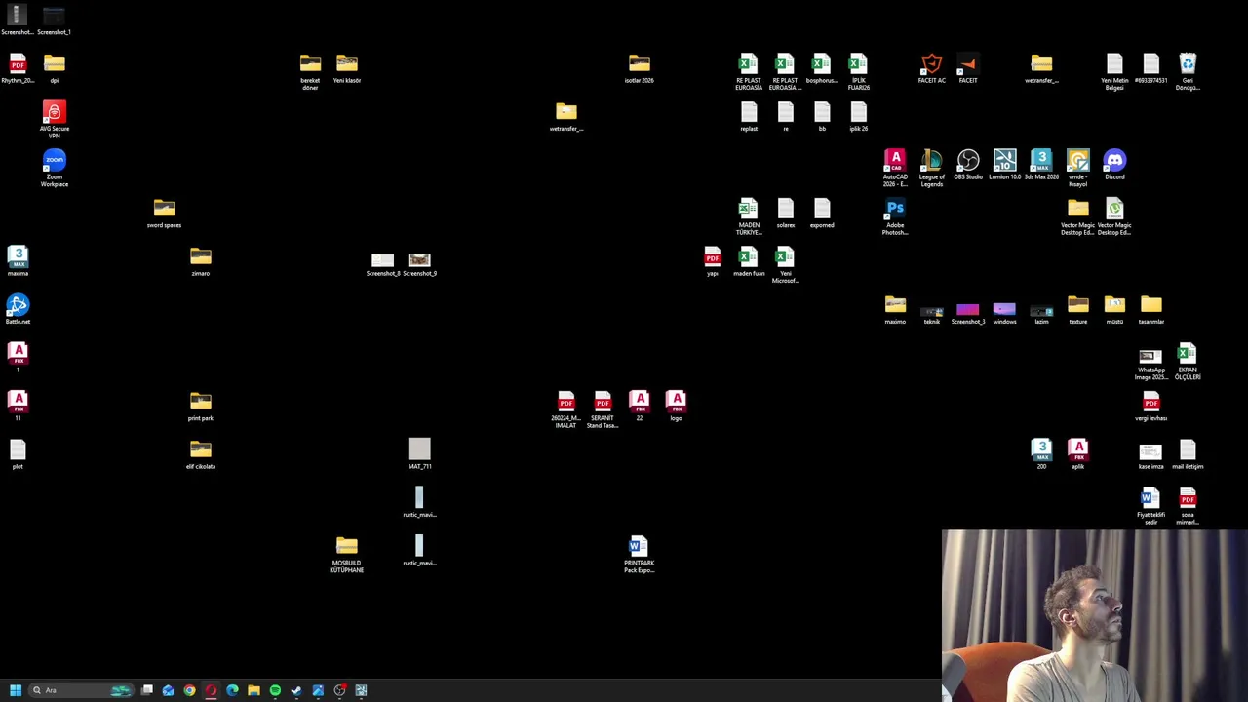Select Yeni Metin Belgesi file
Viewport: 1248px width, 702px height.
pyautogui.click(x=1114, y=71)
